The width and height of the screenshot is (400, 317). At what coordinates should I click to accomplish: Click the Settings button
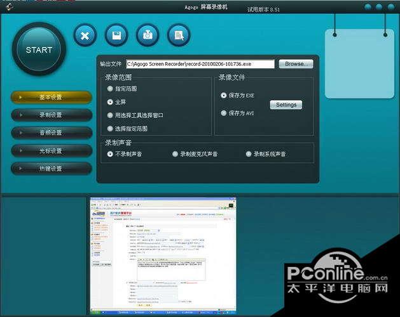[x=286, y=105]
